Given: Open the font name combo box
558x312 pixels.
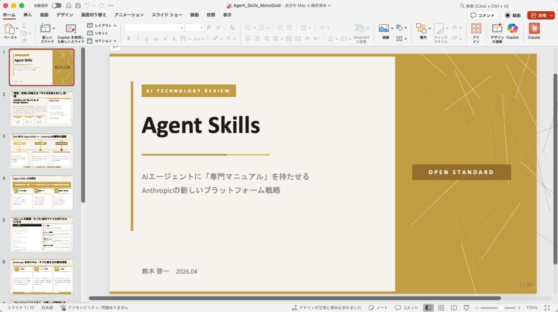Looking at the screenshot, I should [154, 27].
